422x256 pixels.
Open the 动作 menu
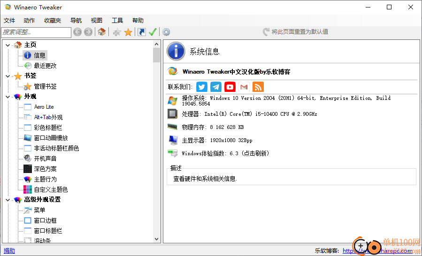(x=29, y=21)
